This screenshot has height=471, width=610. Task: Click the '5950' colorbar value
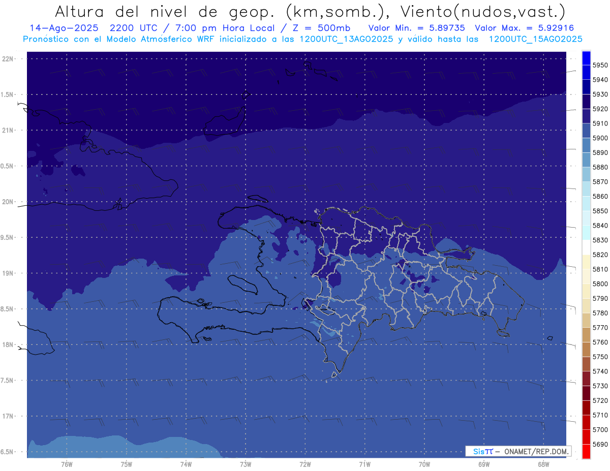(x=600, y=65)
